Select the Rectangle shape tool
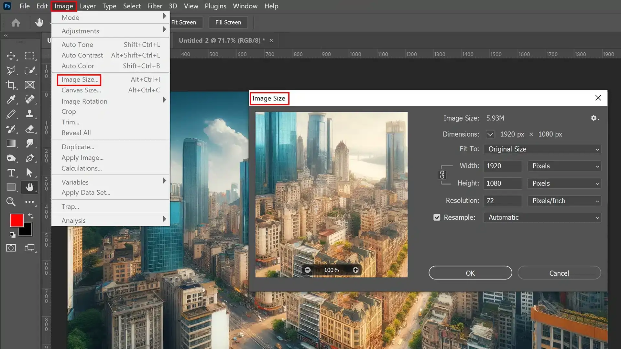This screenshot has height=349, width=621. pyautogui.click(x=11, y=187)
